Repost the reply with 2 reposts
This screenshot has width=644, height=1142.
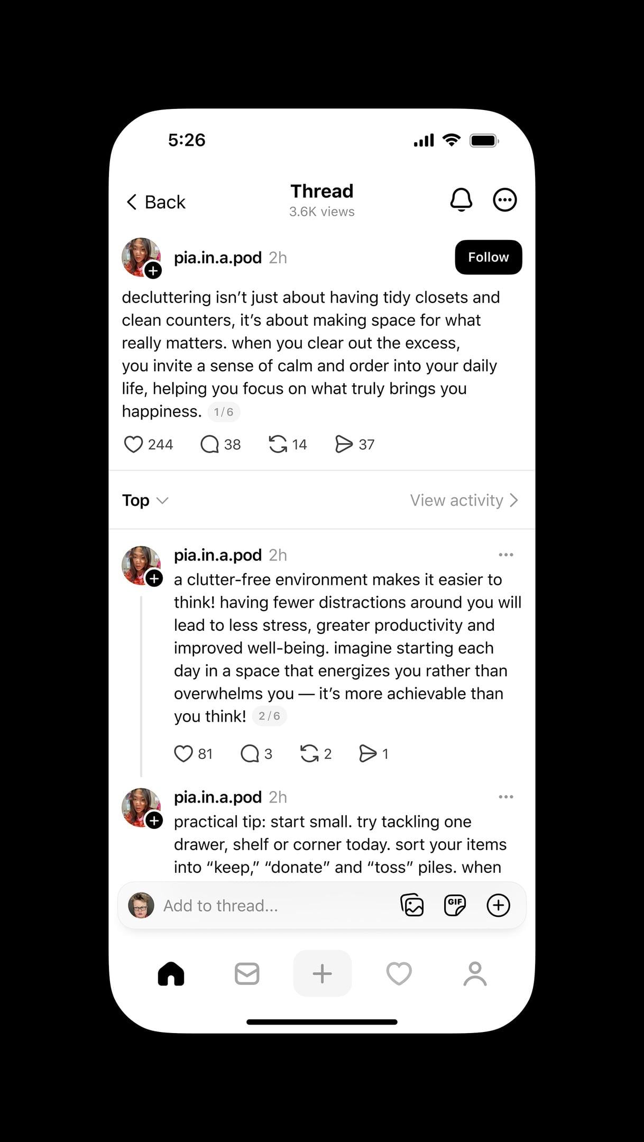click(x=309, y=753)
